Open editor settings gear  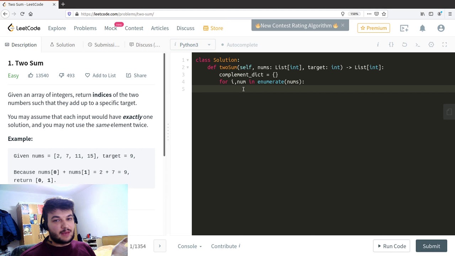431,44
